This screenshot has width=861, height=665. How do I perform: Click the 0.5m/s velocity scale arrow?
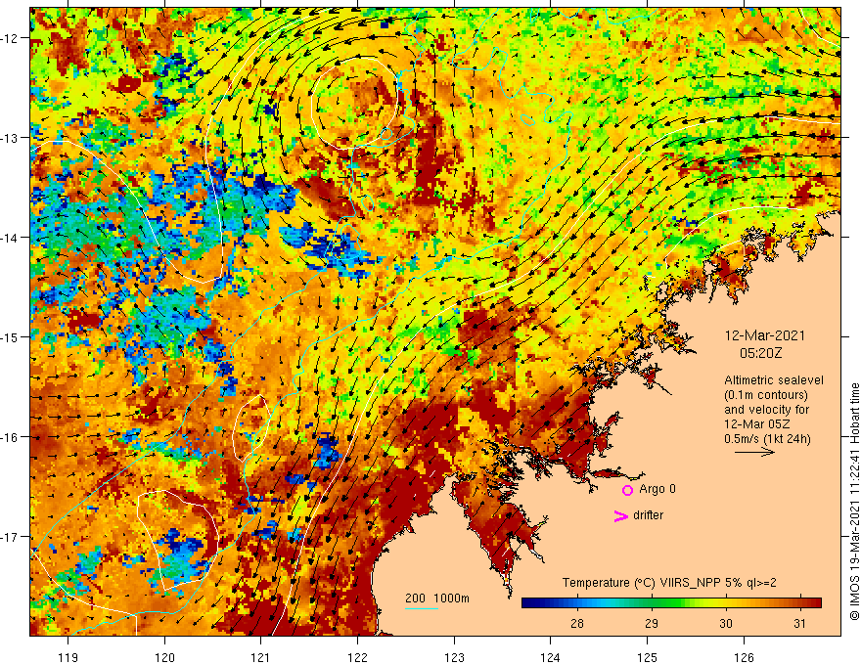[x=754, y=452]
